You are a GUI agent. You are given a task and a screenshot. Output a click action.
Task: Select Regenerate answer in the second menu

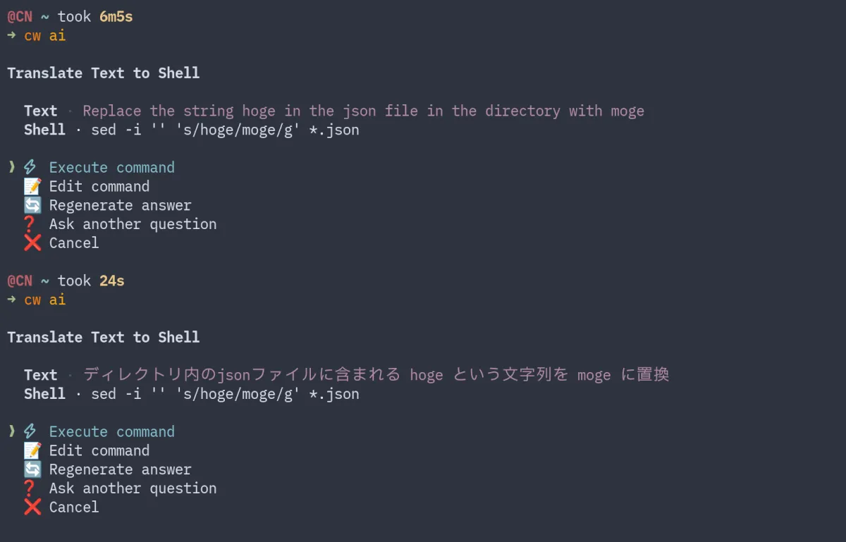pos(120,469)
